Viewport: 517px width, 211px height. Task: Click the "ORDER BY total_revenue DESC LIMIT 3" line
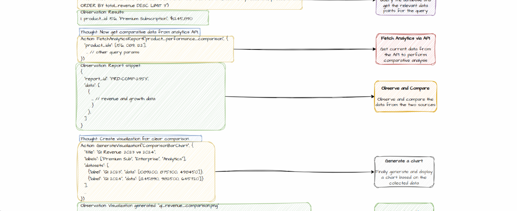coord(125,6)
